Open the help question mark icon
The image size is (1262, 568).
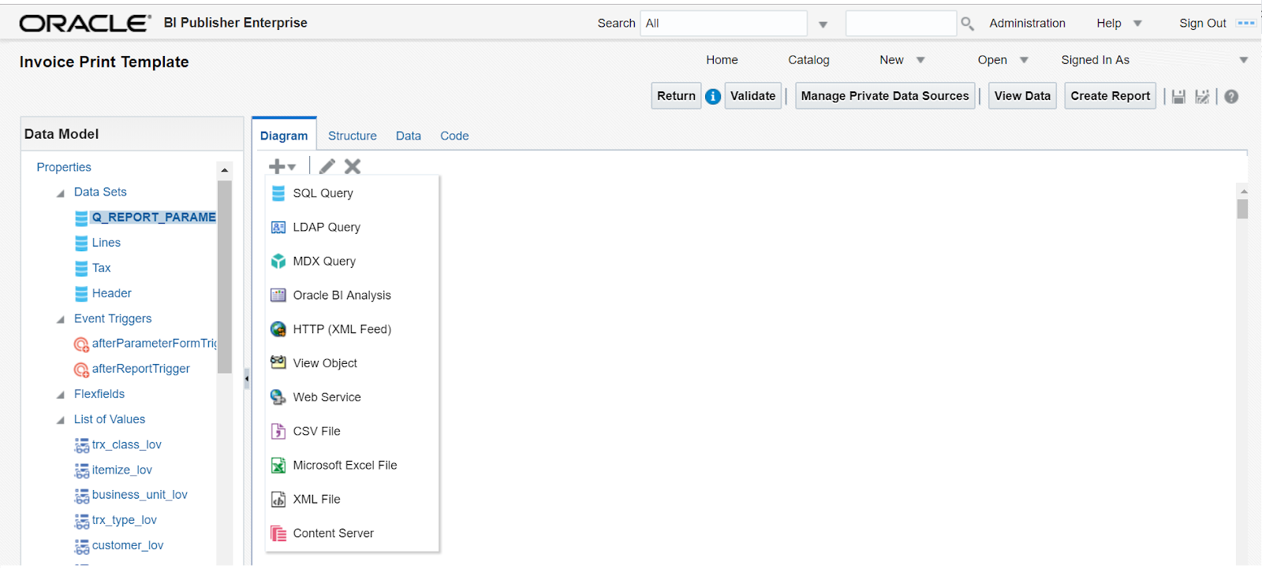coord(1231,97)
